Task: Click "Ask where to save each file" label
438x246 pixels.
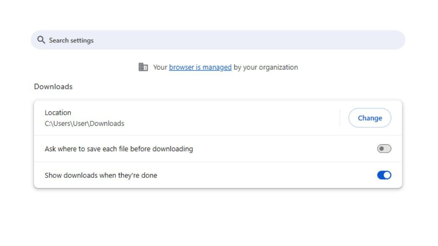Action: 119,149
